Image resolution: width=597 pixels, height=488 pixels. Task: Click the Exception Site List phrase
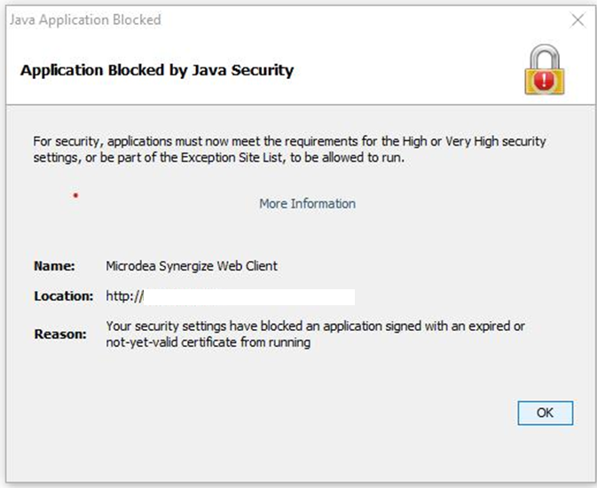[232, 158]
